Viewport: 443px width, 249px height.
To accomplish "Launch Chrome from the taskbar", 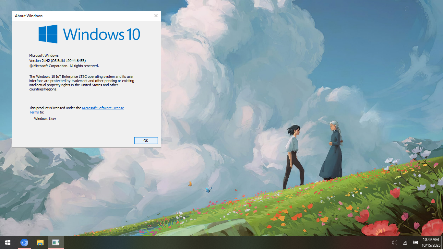I will click(x=24, y=243).
